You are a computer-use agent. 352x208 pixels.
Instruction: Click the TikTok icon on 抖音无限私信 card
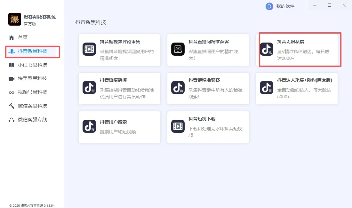click(267, 49)
